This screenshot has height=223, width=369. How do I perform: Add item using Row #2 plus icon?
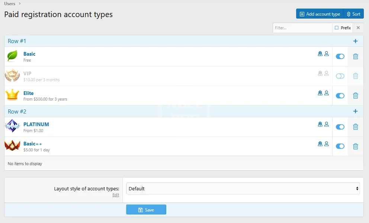(x=355, y=111)
